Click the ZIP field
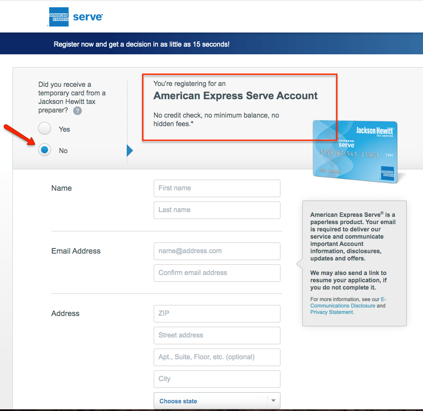 [x=217, y=314]
